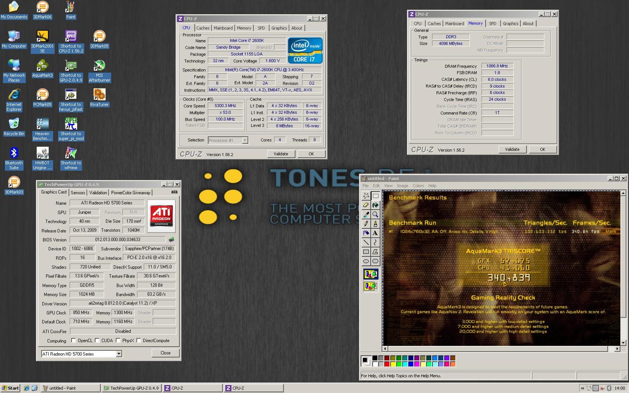Select the Airbrush tool in Paint
The image size is (629, 393).
[x=366, y=233]
